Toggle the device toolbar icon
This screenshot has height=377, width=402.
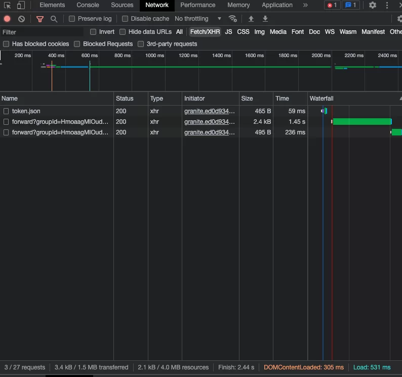pyautogui.click(x=21, y=6)
